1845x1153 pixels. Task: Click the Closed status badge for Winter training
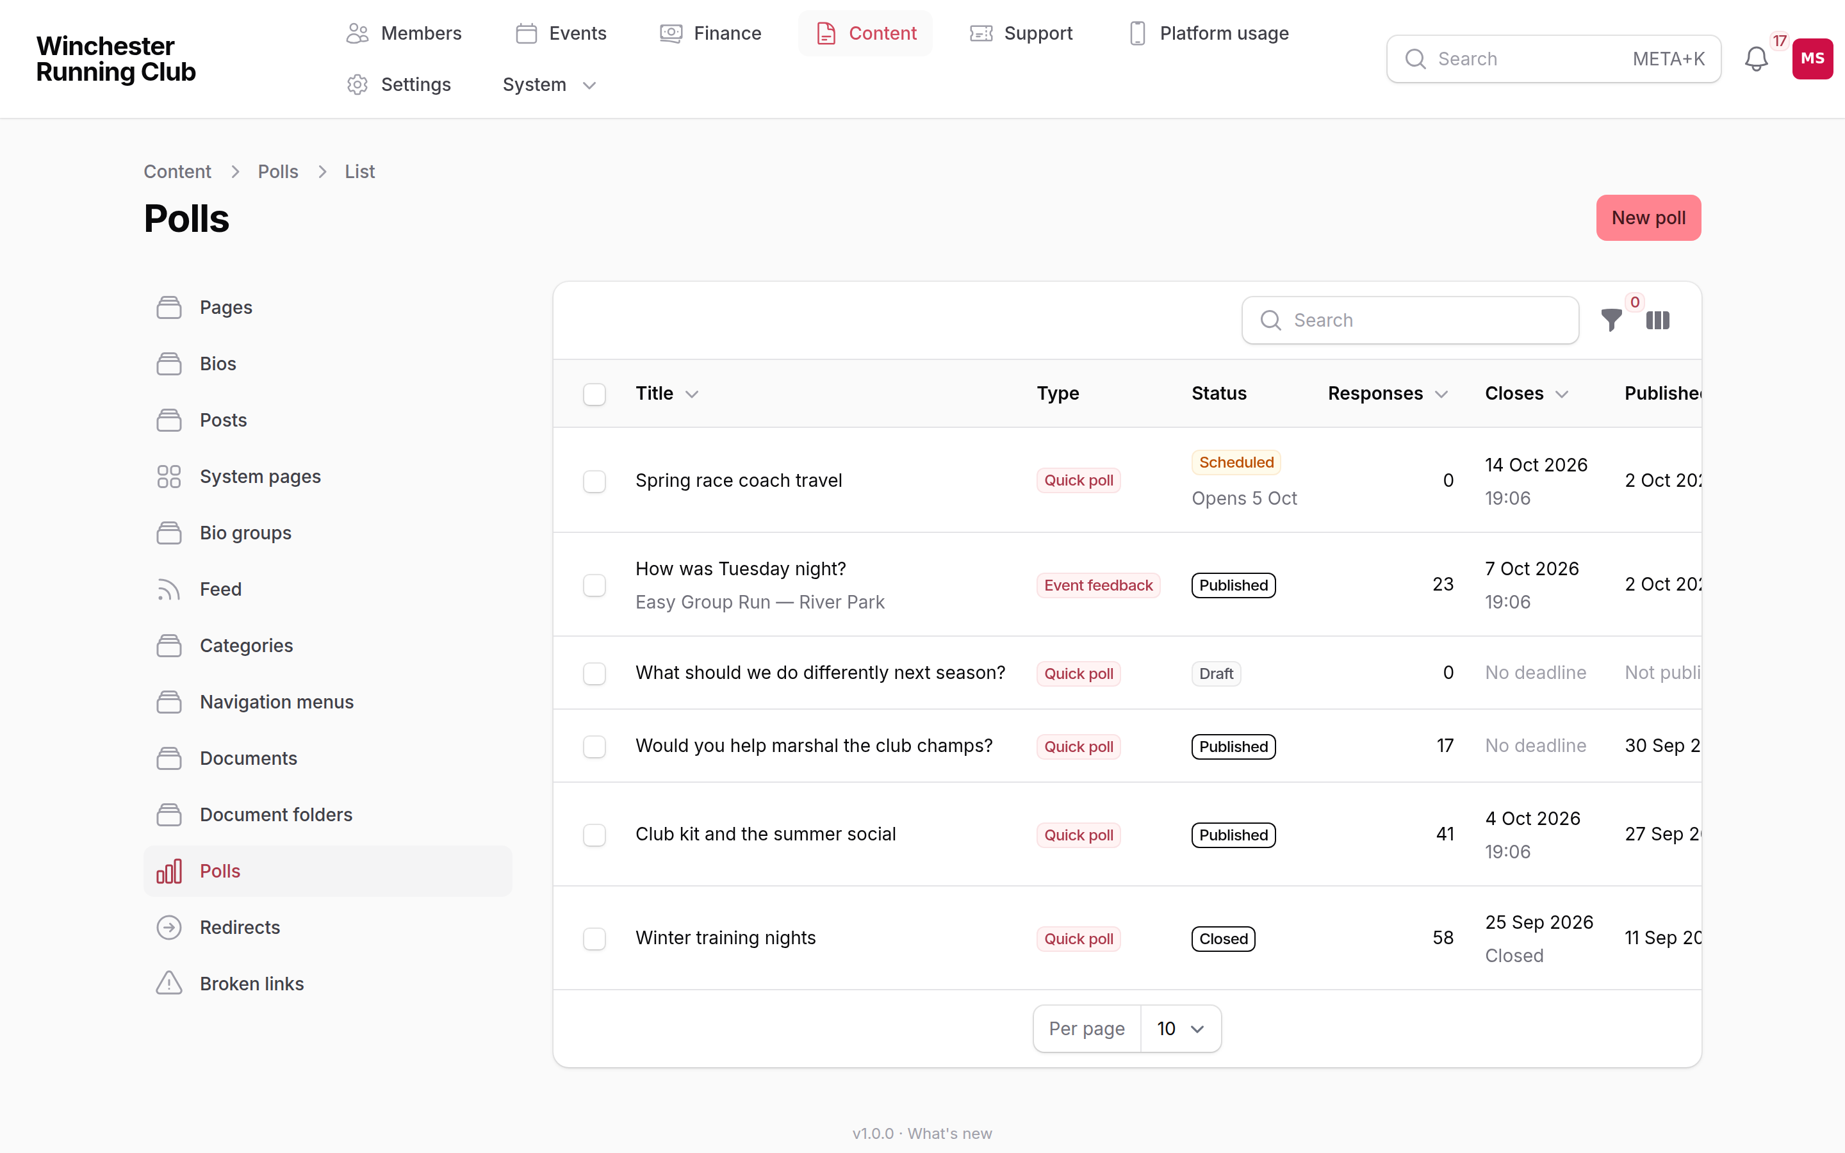pyautogui.click(x=1223, y=938)
